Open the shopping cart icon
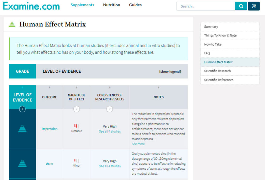 [x=254, y=6]
